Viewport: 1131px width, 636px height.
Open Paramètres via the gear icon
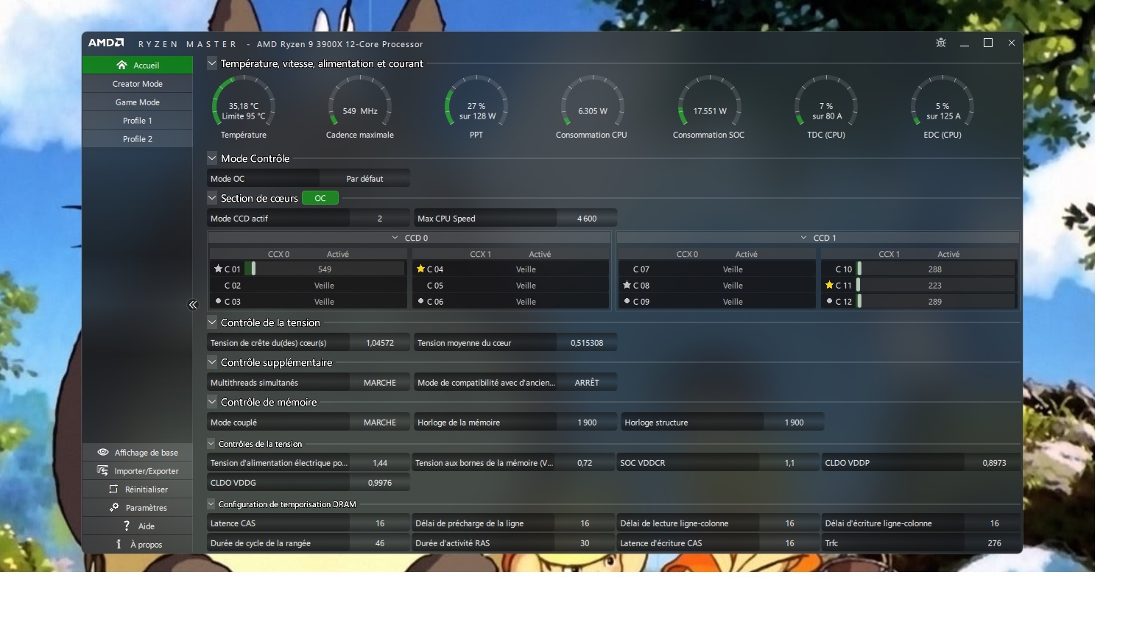tap(114, 508)
